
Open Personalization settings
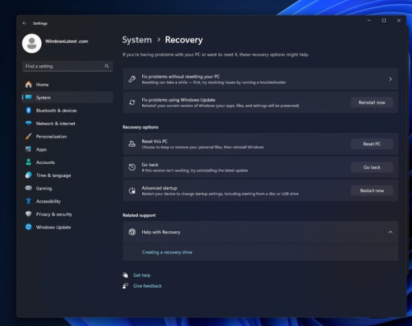click(68, 137)
